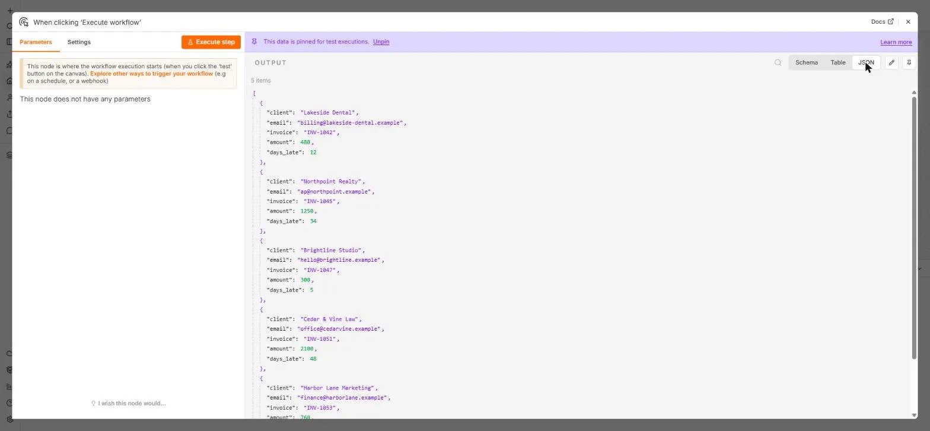Click the output panel vertical scrollbar
This screenshot has width=930, height=431.
click(x=914, y=228)
